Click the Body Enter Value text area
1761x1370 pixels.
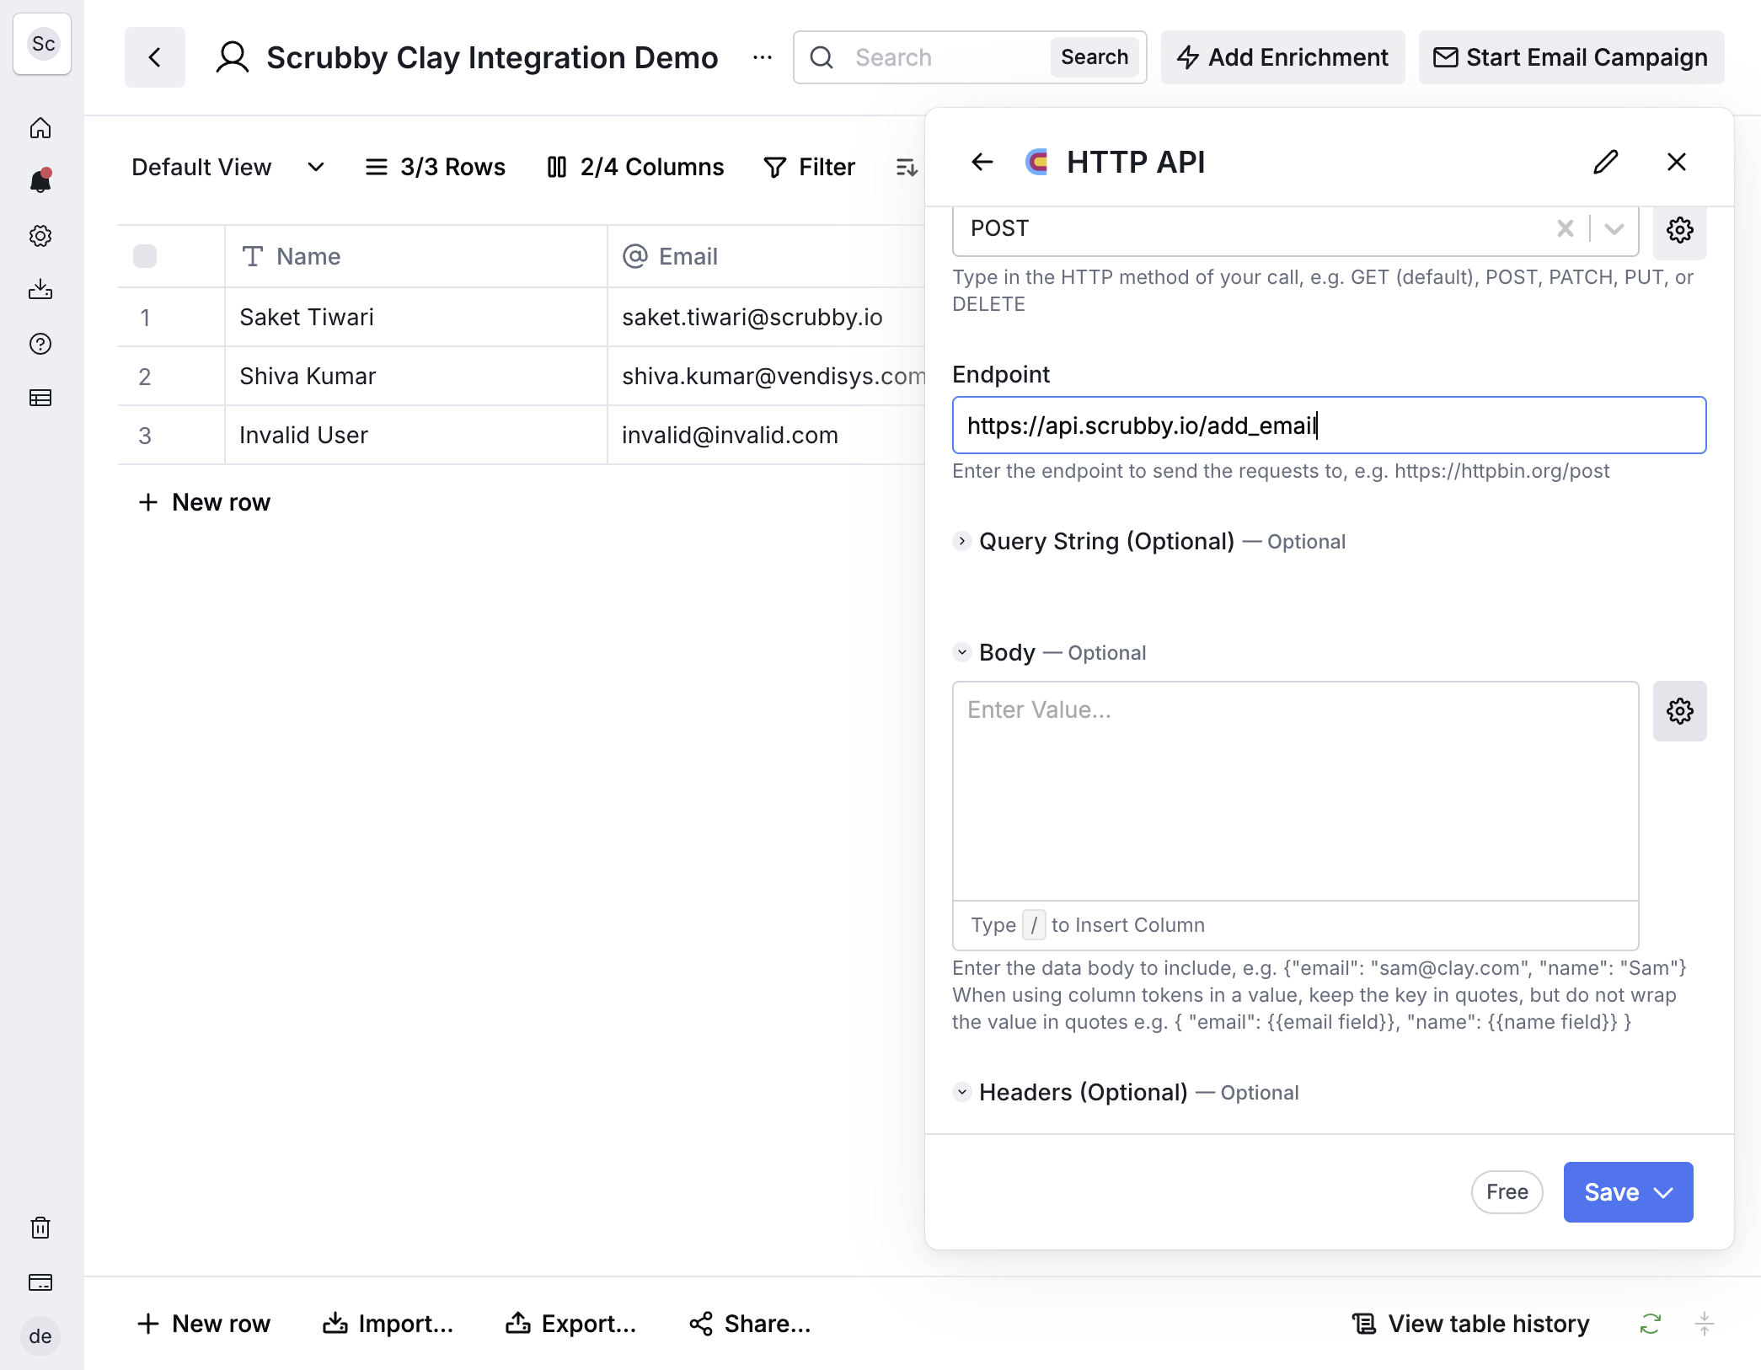[x=1296, y=791]
